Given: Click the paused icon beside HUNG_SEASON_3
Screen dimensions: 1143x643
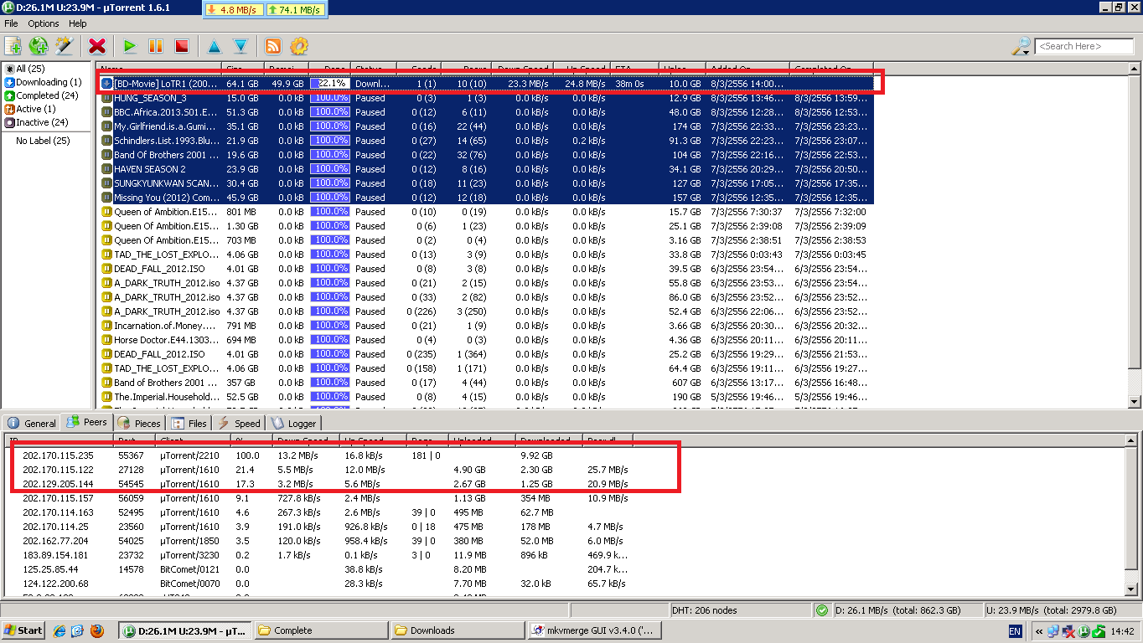Looking at the screenshot, I should (x=106, y=98).
